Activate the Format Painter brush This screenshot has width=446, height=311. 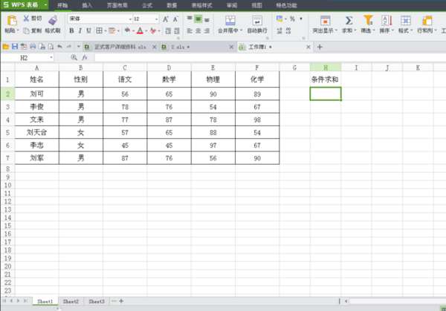[x=53, y=20]
